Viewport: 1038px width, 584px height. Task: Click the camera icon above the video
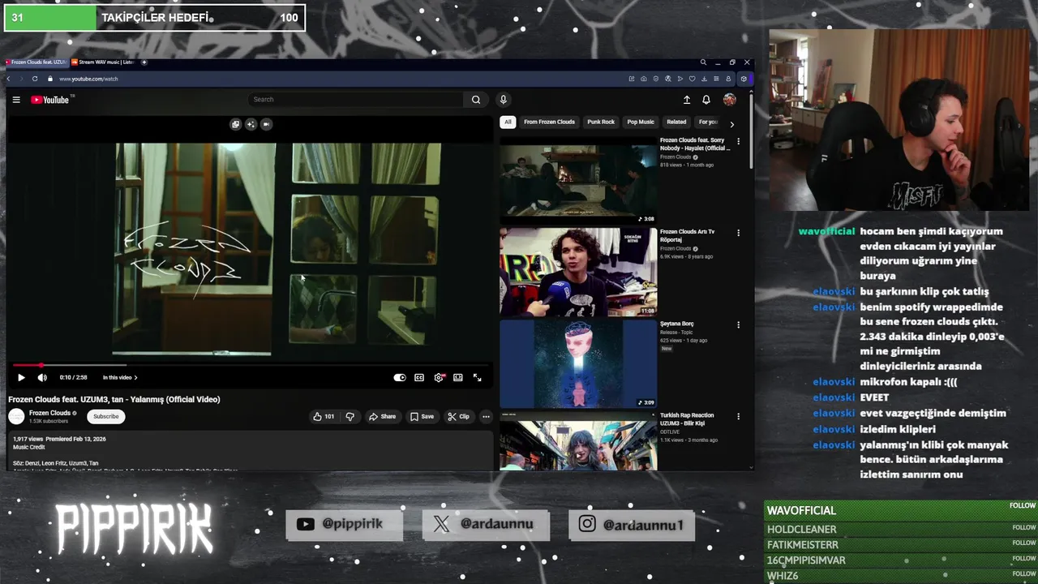[266, 124]
